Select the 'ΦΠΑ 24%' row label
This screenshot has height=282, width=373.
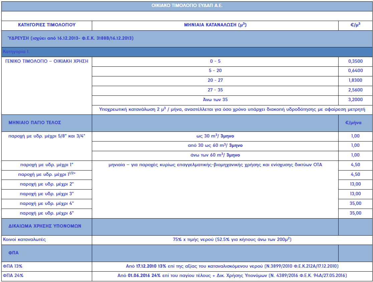(x=13, y=276)
